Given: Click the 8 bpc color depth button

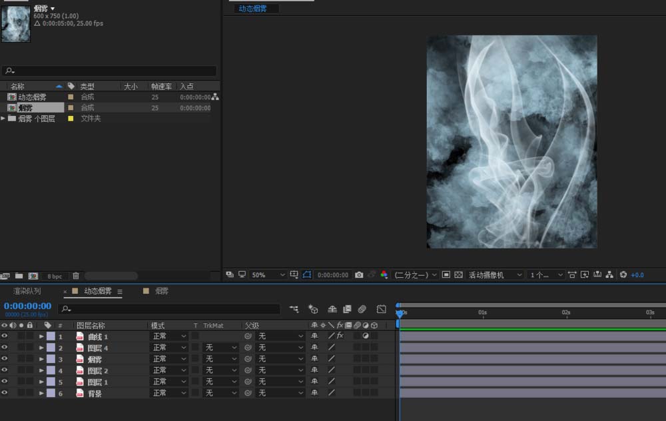Looking at the screenshot, I should (x=54, y=276).
